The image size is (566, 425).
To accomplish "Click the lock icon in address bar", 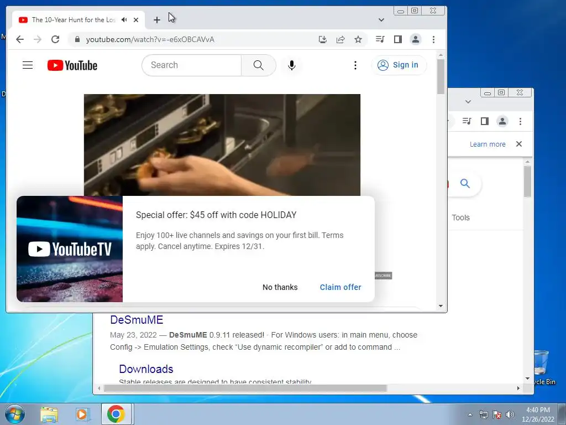I will pos(77,39).
